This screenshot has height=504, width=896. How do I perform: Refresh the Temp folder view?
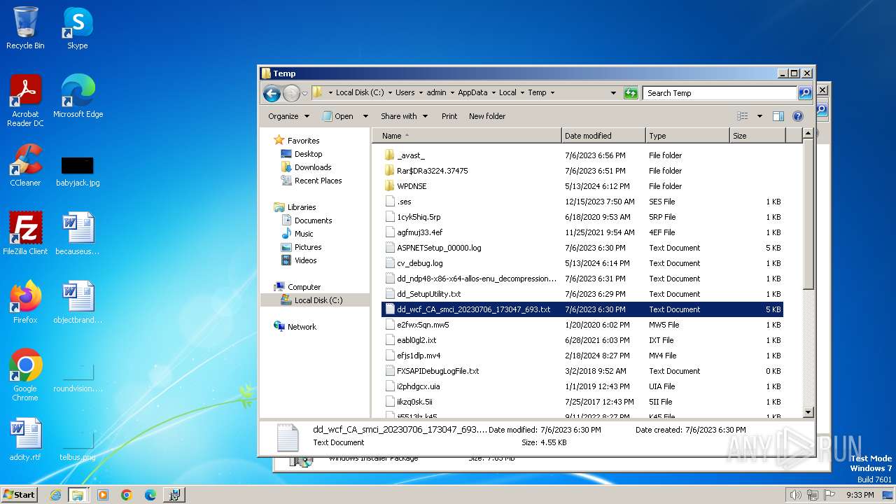point(631,92)
